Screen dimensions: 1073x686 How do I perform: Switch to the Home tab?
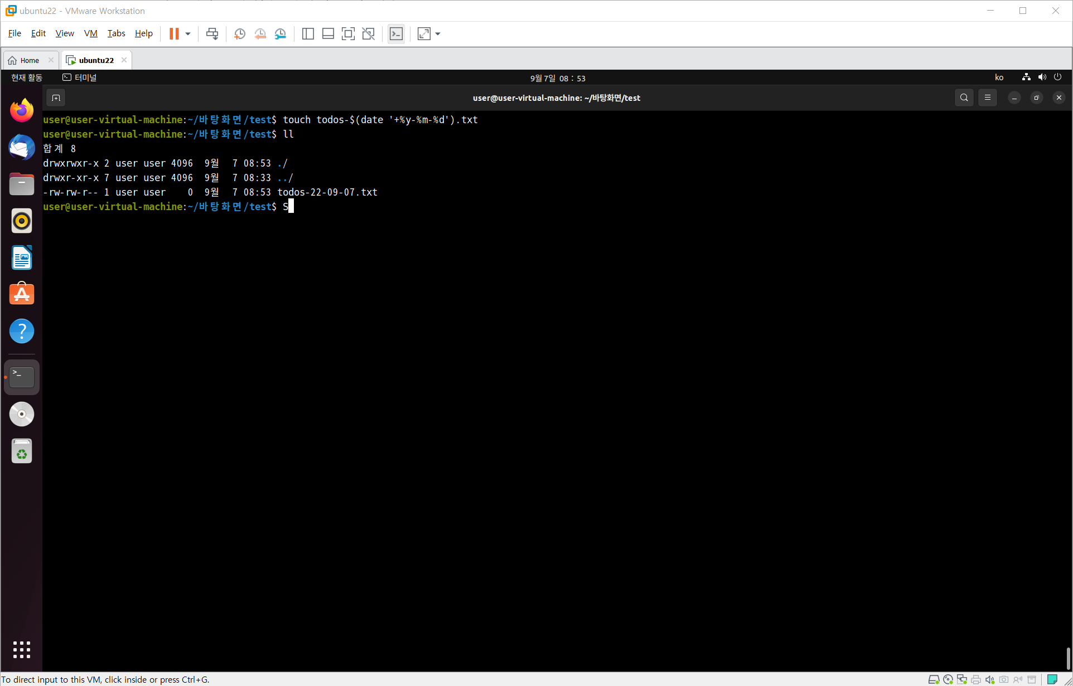30,60
